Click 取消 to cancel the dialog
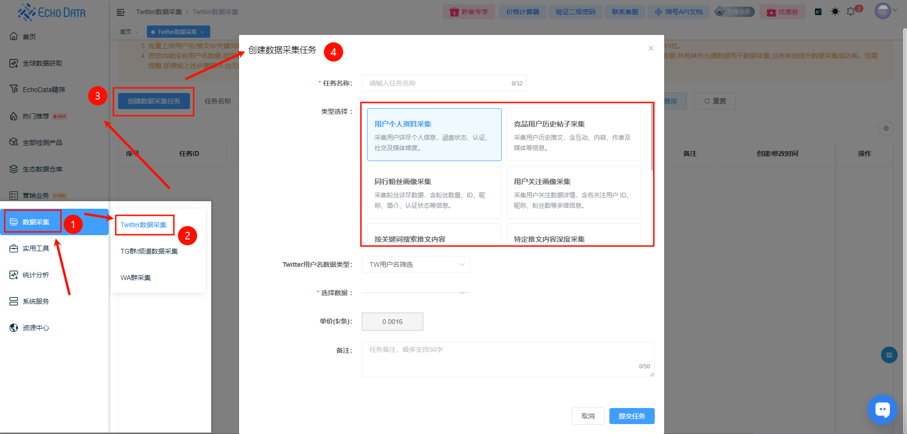 tap(588, 416)
